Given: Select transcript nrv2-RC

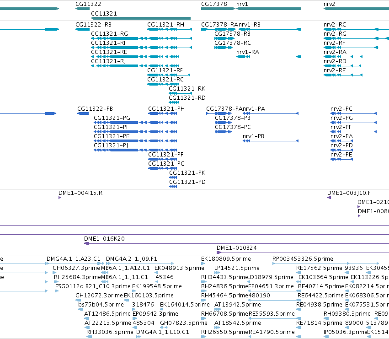Looking at the screenshot, I should tap(356, 29).
